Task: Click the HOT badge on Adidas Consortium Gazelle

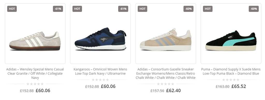Action: click(x=142, y=9)
